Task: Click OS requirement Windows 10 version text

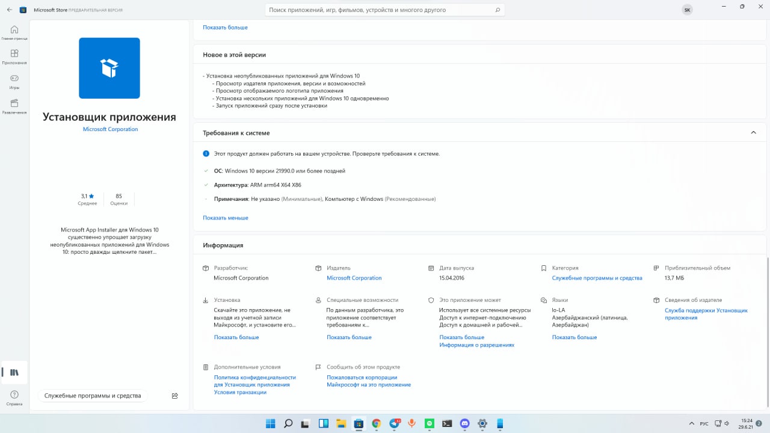Action: tap(280, 171)
